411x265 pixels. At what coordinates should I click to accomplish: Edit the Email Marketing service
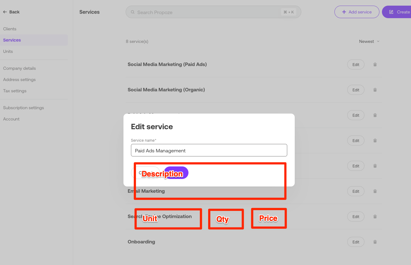pyautogui.click(x=356, y=191)
